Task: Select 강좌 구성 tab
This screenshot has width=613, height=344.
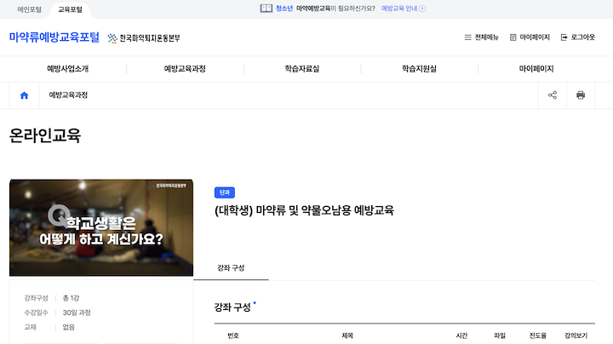Action: [x=231, y=267]
